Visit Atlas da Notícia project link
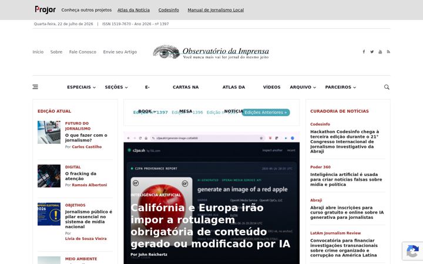This screenshot has width=423, height=264. (133, 10)
